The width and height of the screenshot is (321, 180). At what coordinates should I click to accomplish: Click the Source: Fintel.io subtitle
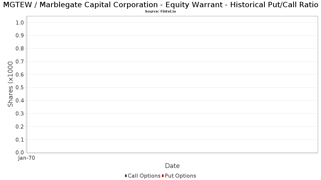160,11
